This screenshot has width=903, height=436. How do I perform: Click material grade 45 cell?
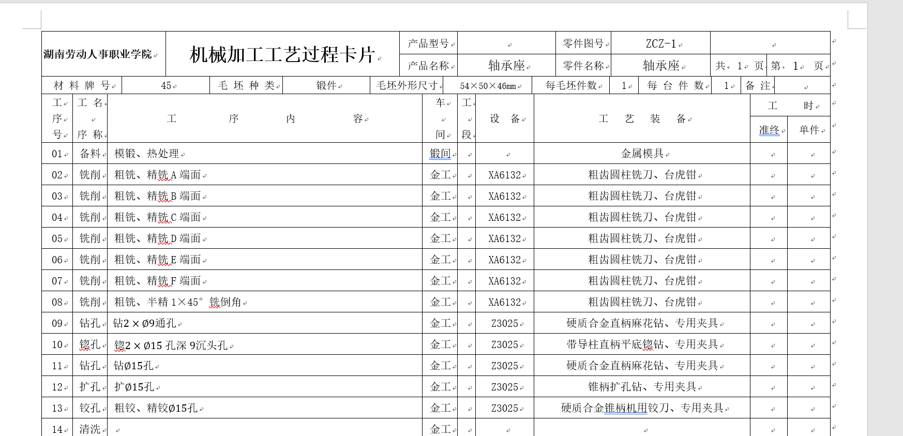click(x=166, y=86)
